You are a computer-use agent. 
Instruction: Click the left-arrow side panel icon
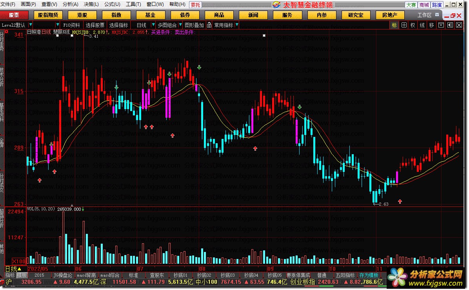click(x=450, y=25)
